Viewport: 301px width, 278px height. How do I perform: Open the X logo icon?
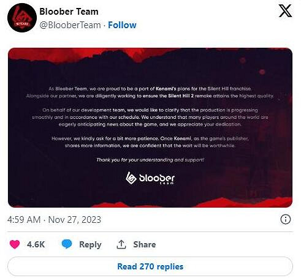(x=285, y=11)
